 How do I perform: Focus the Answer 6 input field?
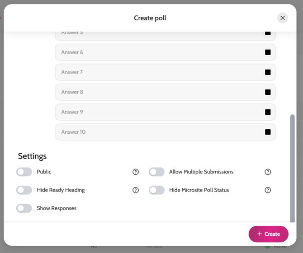158,52
